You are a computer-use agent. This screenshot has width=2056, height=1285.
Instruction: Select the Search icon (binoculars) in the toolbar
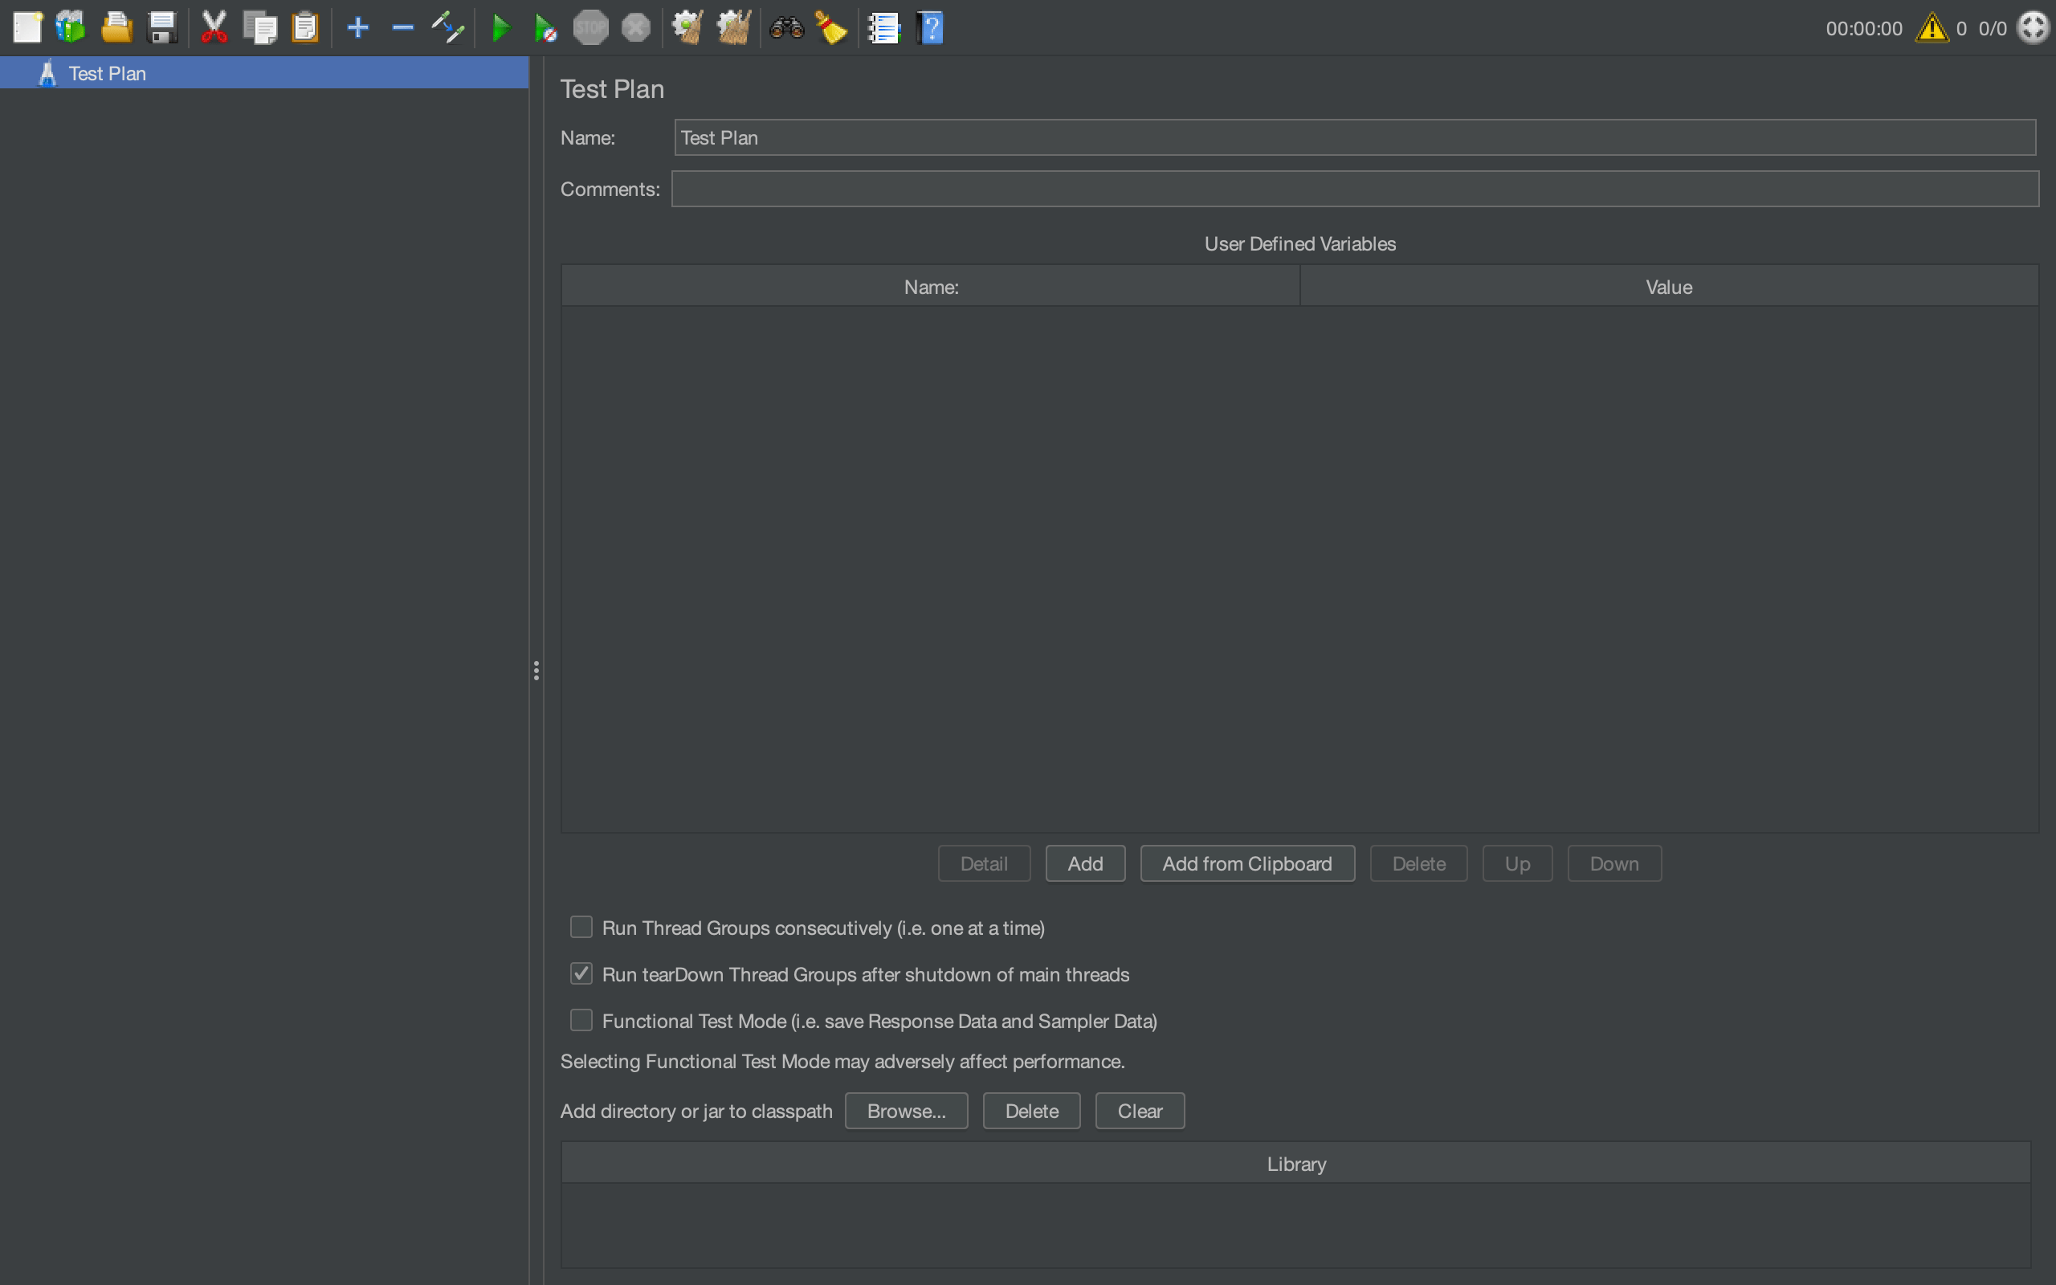click(x=786, y=27)
